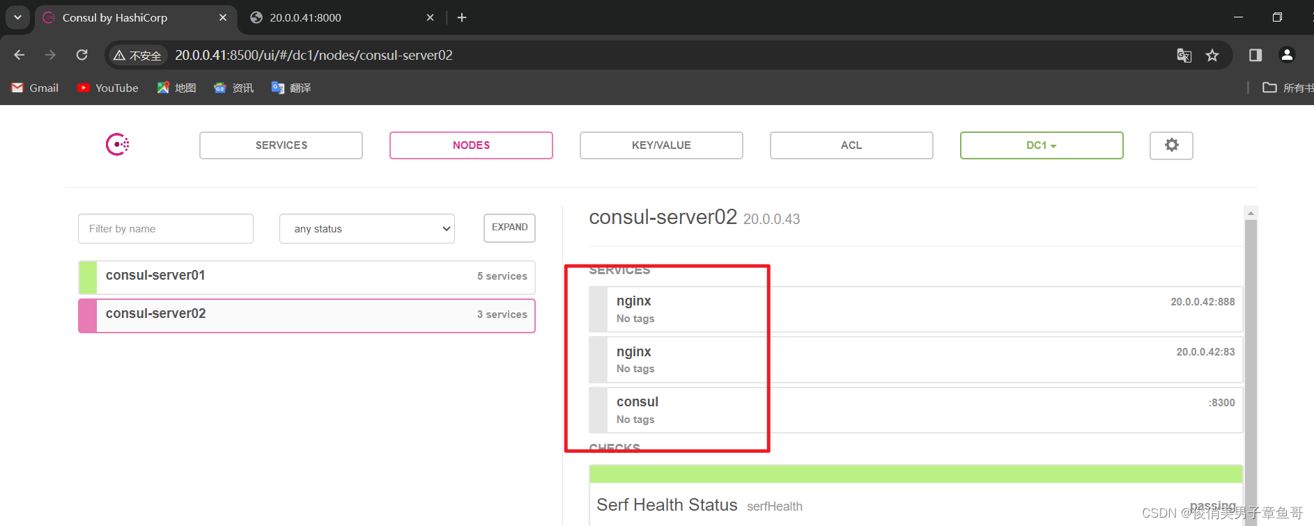Screen dimensions: 1314x526
Task: Select the consul-server01 node
Action: (x=307, y=277)
